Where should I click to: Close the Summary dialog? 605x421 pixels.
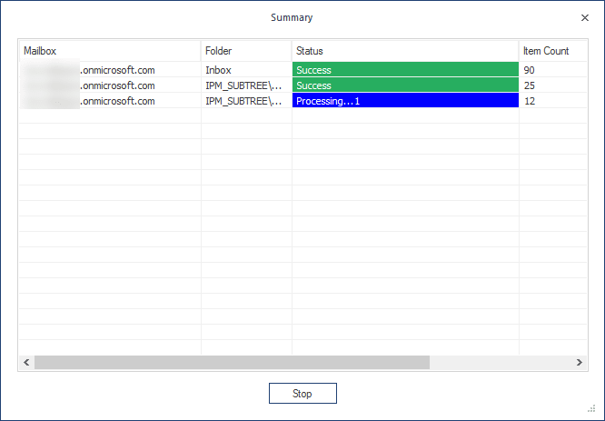click(585, 18)
